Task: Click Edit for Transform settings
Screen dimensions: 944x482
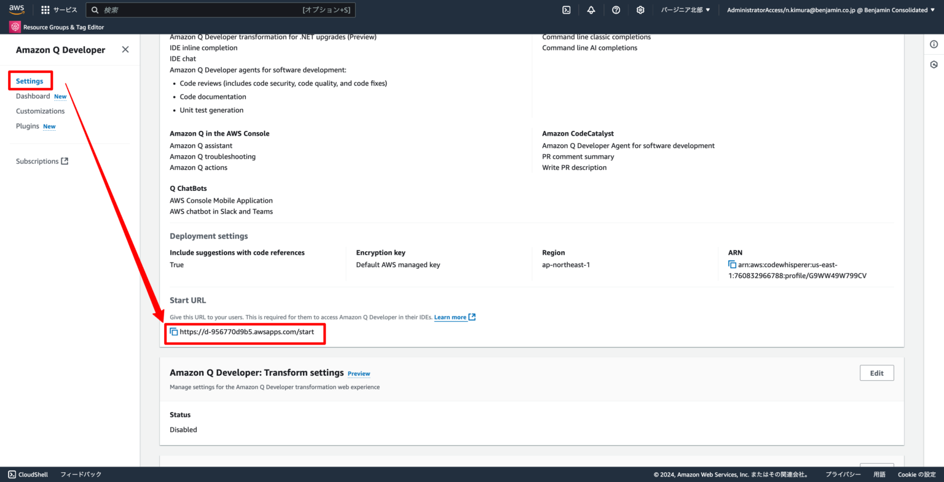Action: (x=877, y=373)
